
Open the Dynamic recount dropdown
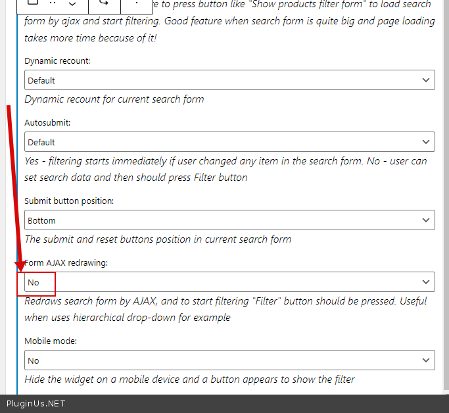click(x=229, y=80)
